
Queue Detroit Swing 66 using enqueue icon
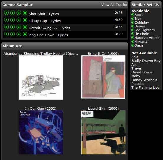point(12,27)
